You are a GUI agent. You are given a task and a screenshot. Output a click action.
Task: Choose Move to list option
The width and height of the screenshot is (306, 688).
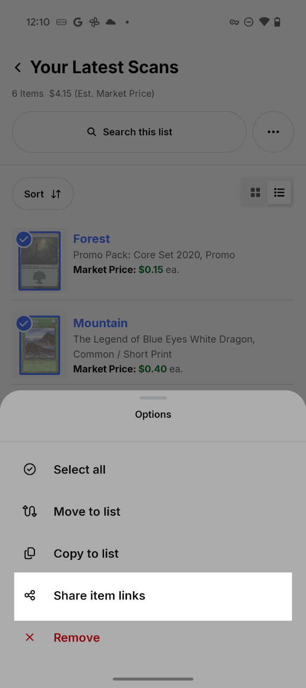click(x=87, y=512)
